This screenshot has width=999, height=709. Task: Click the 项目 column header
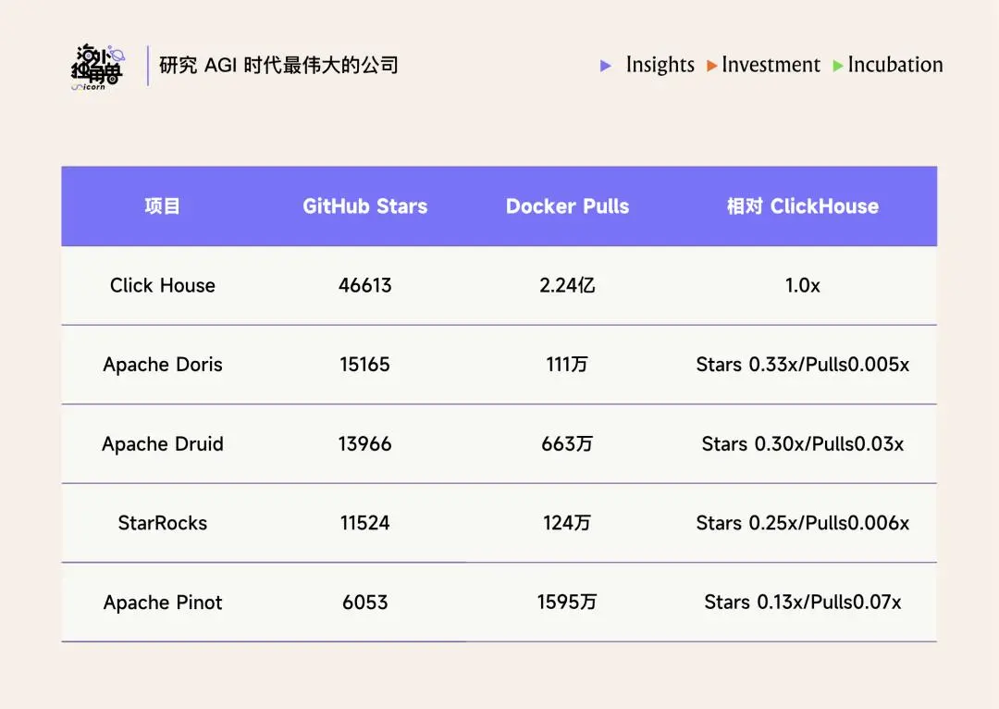(x=163, y=205)
